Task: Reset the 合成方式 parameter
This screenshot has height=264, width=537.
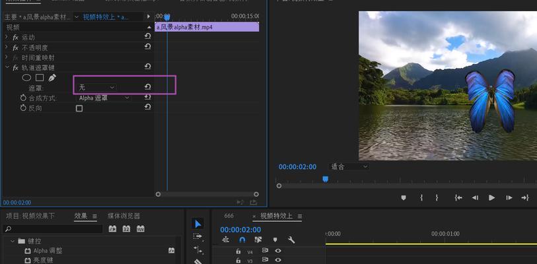Action: tap(147, 97)
